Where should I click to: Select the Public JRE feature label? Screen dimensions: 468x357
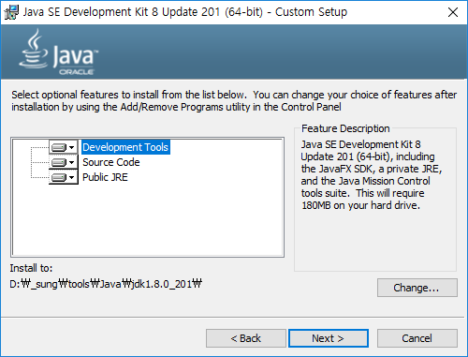[105, 177]
